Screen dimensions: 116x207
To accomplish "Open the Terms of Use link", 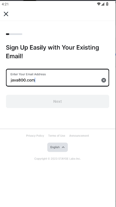I will point(57,136).
